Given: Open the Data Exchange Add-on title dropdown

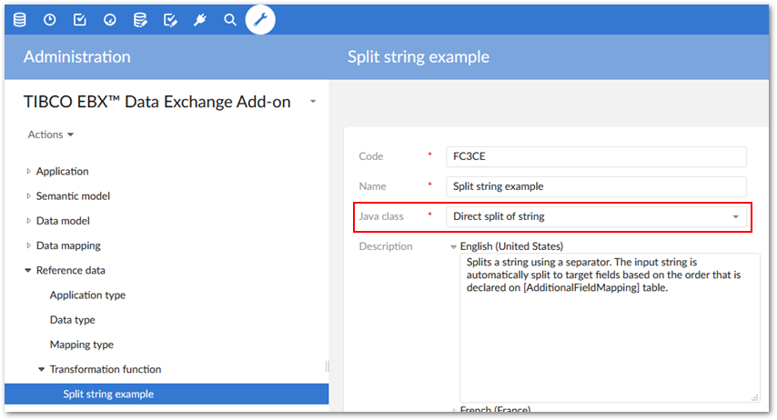Looking at the screenshot, I should tap(313, 102).
